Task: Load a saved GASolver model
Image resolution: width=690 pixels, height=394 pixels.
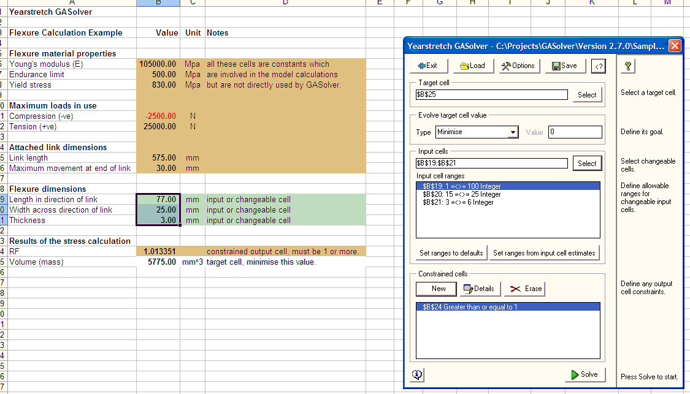Action: pos(473,66)
